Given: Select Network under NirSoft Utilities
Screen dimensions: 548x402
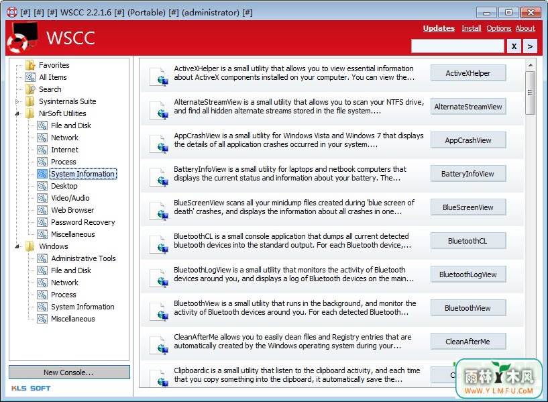Looking at the screenshot, I should [x=64, y=138].
